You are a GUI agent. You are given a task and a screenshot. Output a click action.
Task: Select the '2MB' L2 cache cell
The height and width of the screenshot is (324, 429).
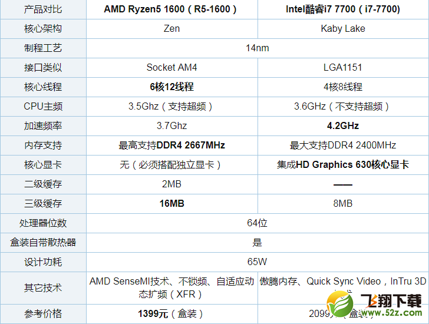[x=172, y=184]
